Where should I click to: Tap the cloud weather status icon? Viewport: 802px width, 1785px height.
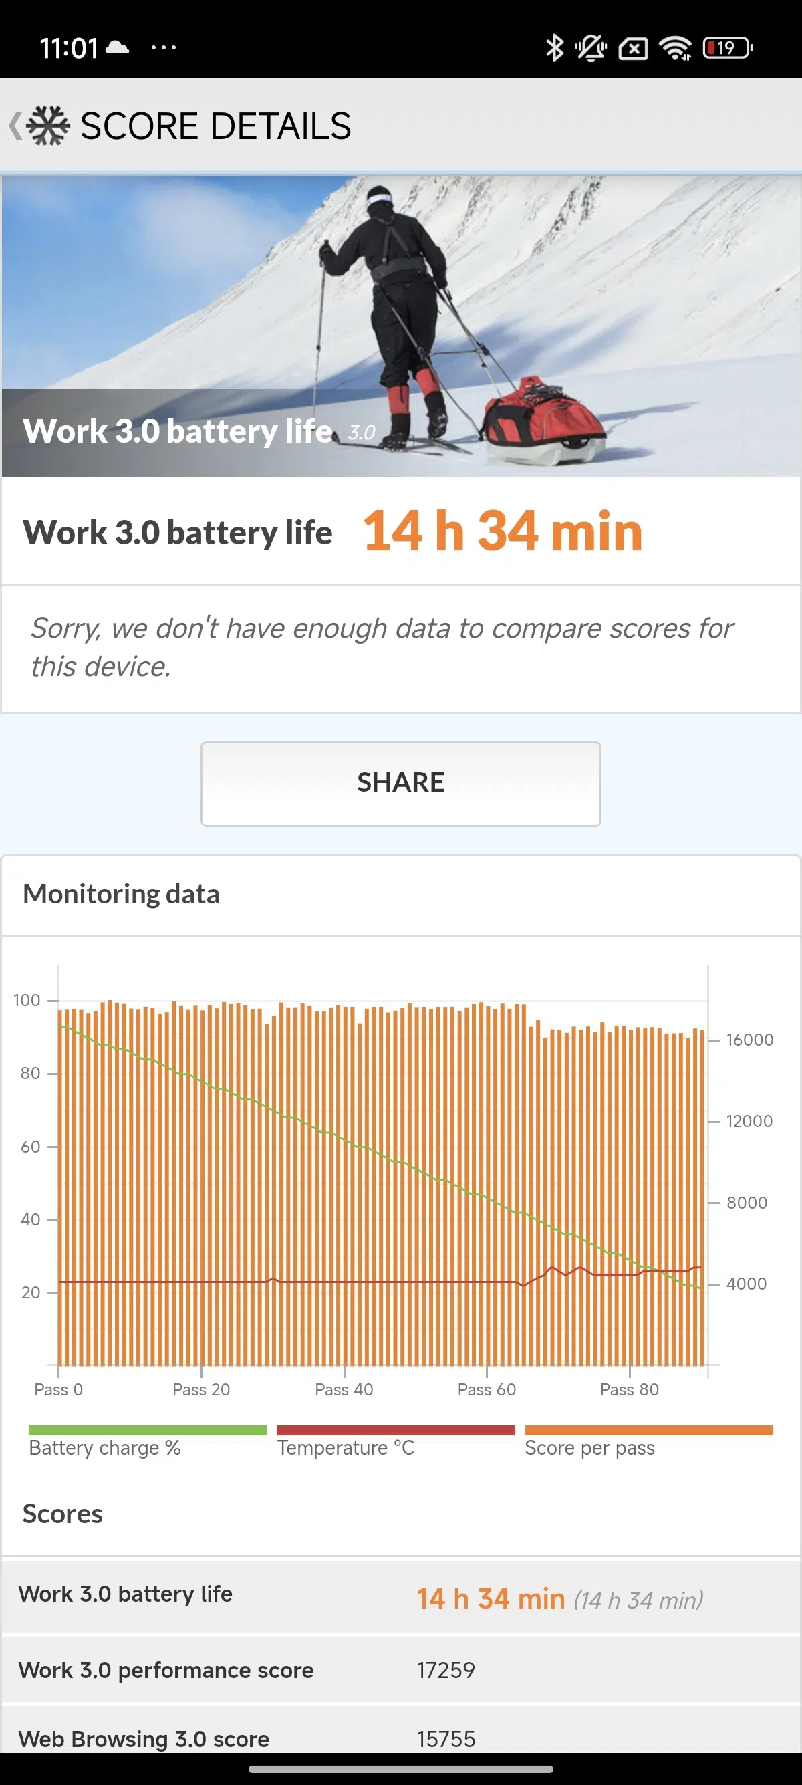[116, 48]
